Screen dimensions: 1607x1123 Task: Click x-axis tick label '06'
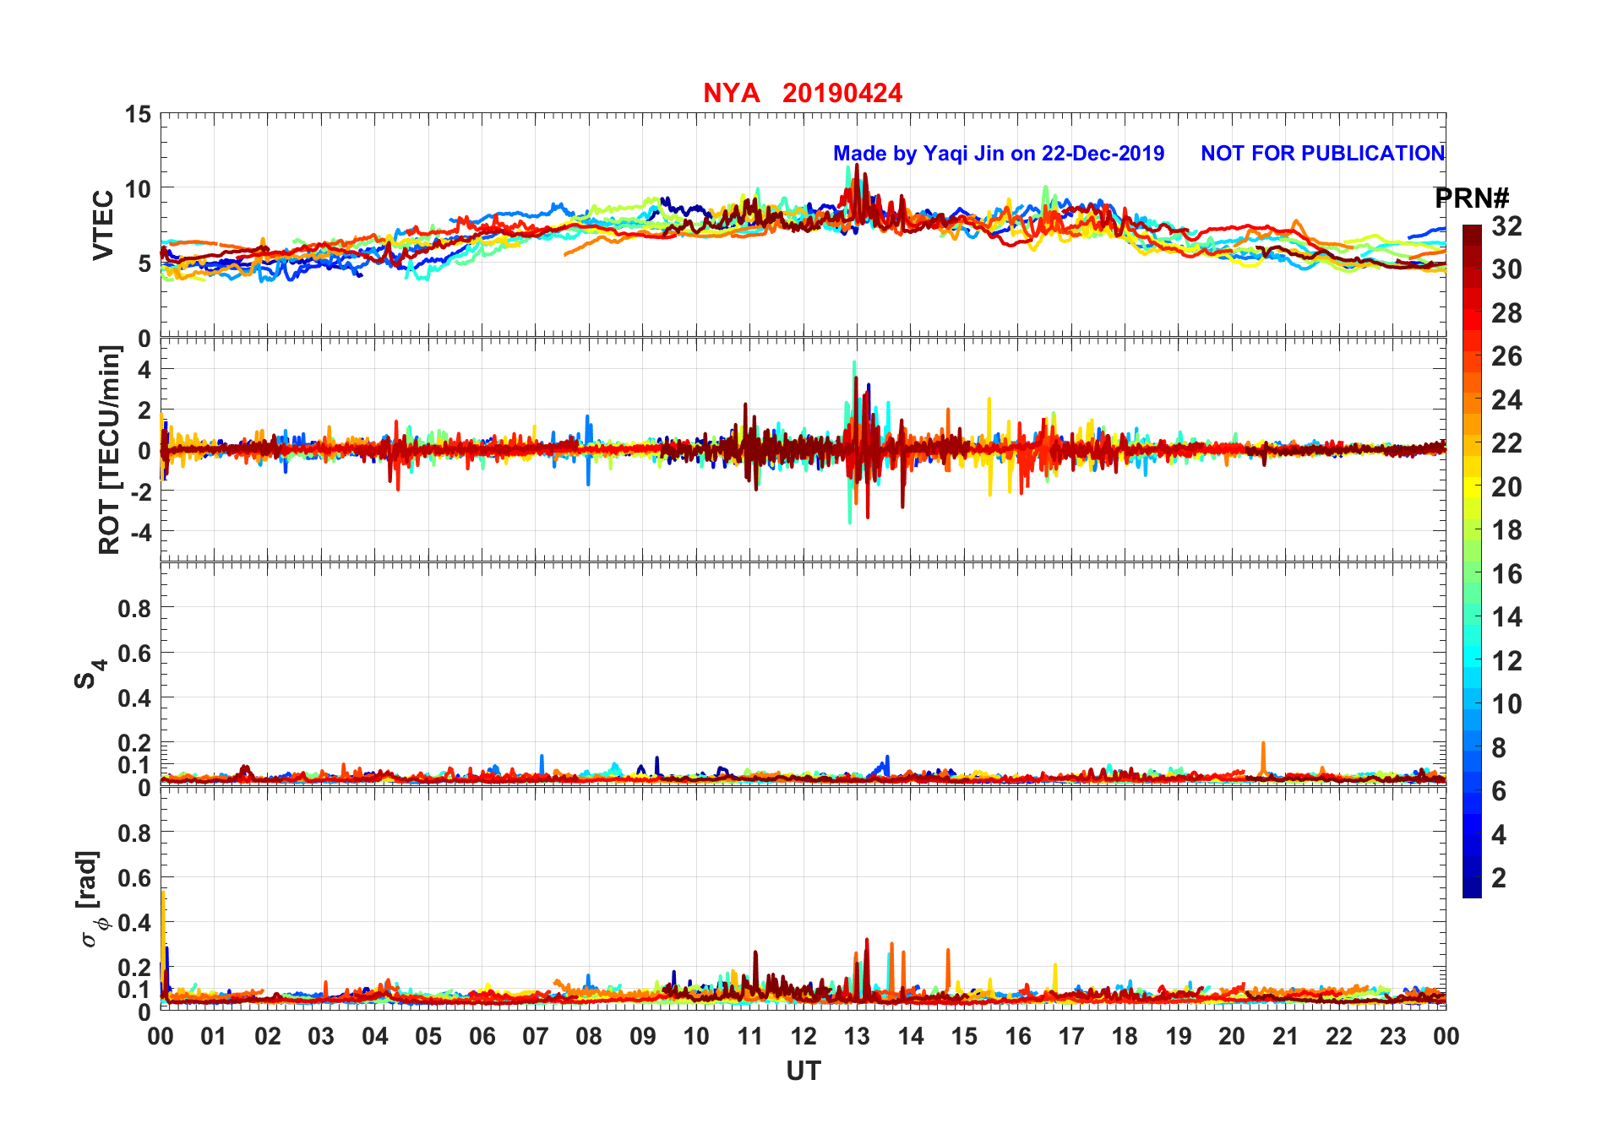click(x=482, y=1037)
